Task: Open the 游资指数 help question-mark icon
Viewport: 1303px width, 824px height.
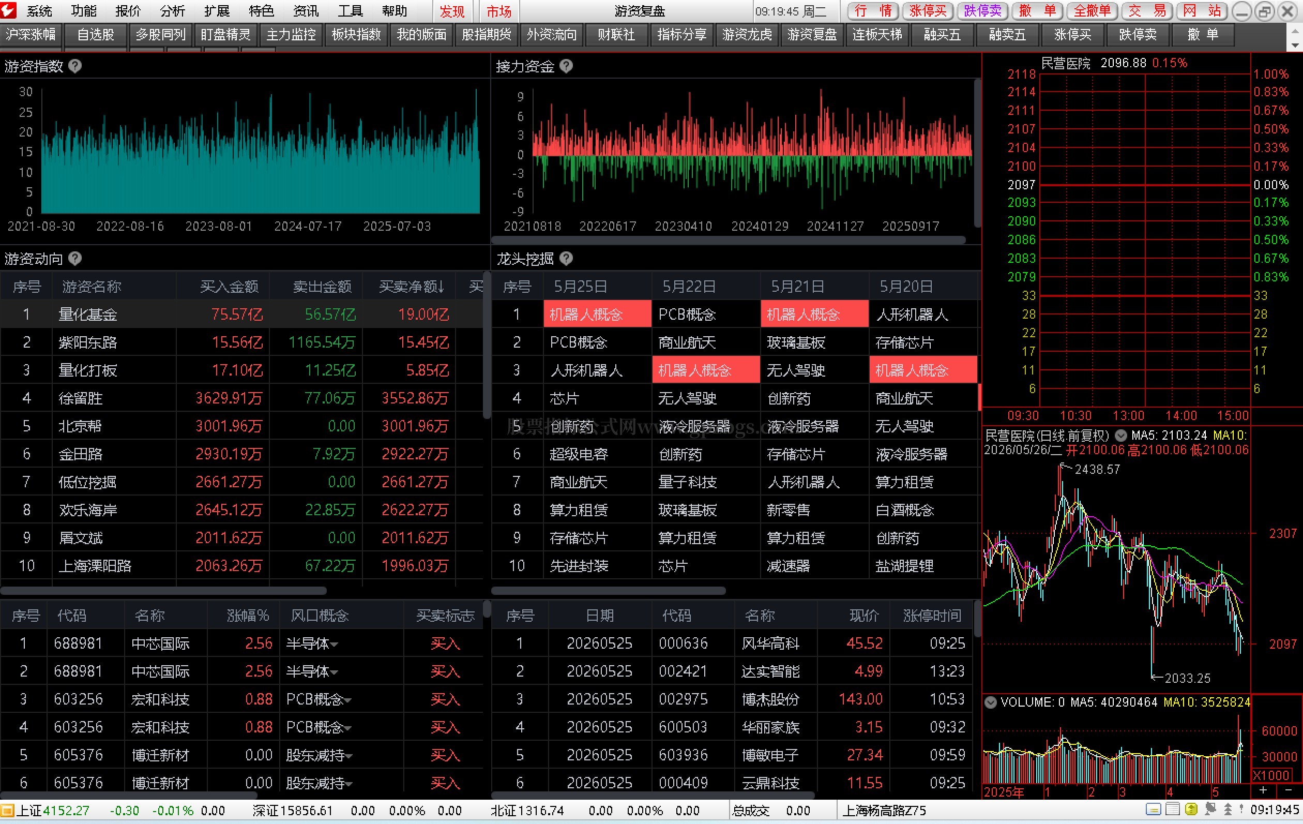Action: tap(75, 66)
